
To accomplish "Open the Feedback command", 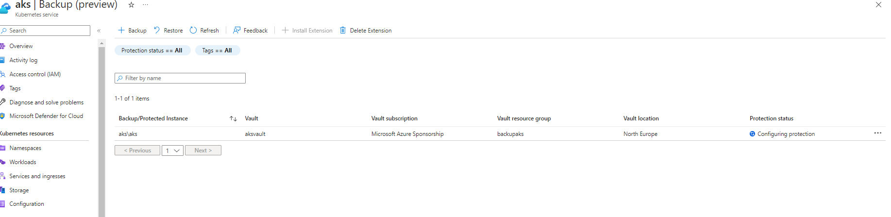I will click(x=250, y=30).
